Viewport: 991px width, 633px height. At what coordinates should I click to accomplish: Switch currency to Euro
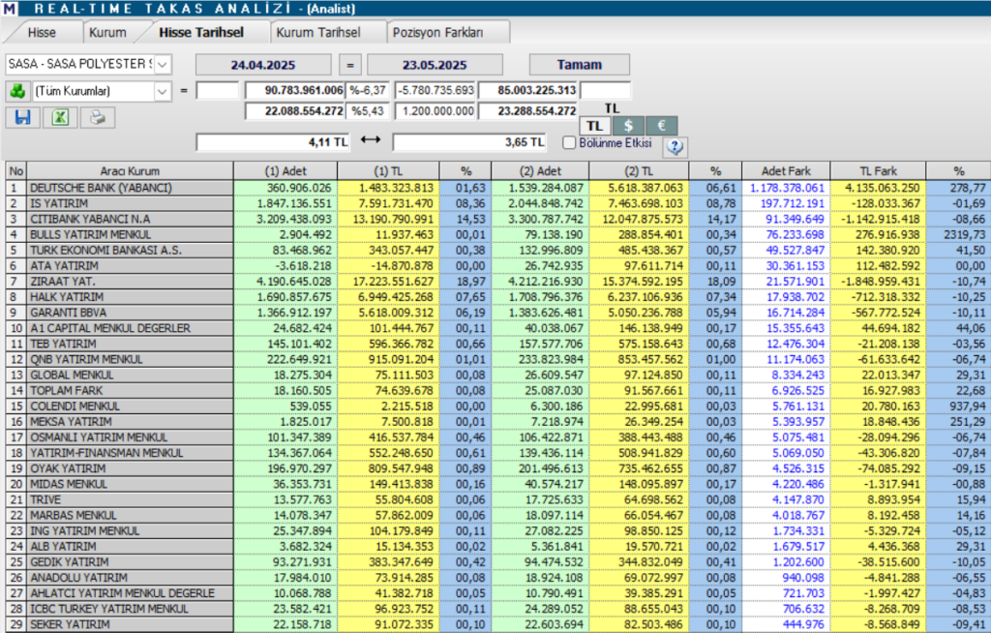662,125
